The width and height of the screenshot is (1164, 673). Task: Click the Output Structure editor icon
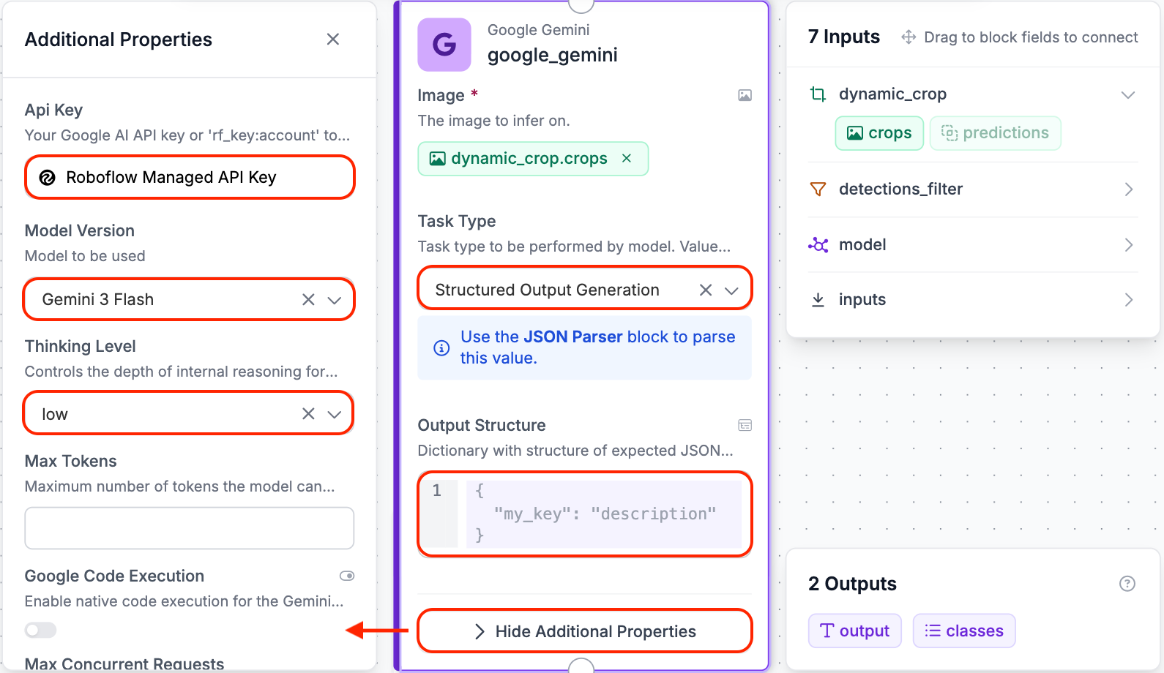tap(745, 425)
